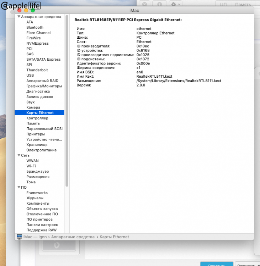Click the green zoom window button
Viewport: 260px width, 266px height.
pos(33,11)
